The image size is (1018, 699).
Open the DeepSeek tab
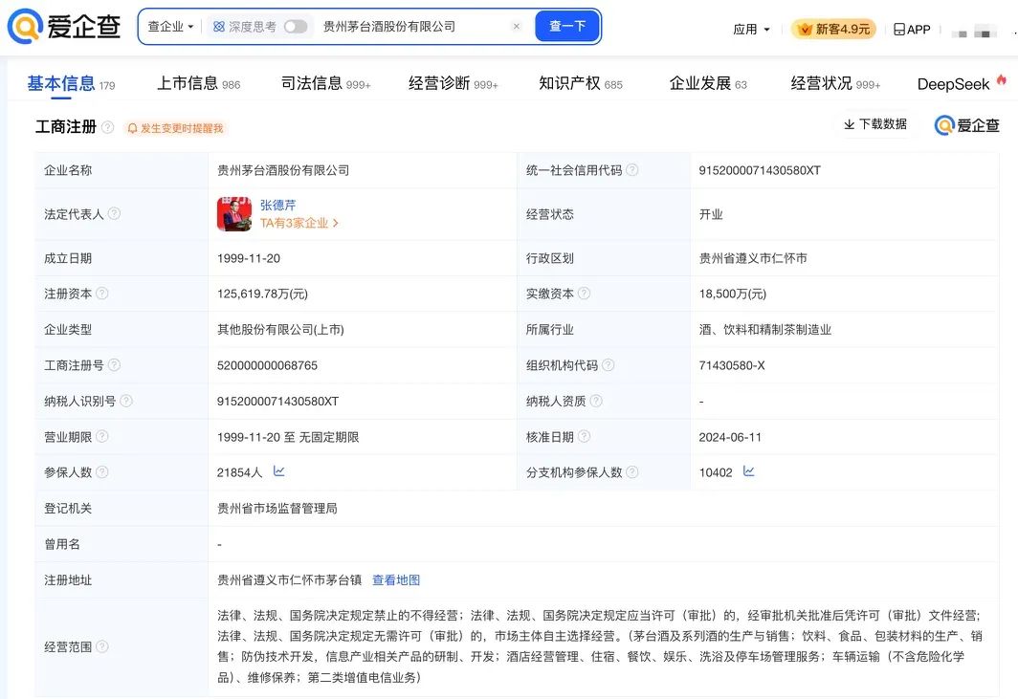click(x=962, y=84)
